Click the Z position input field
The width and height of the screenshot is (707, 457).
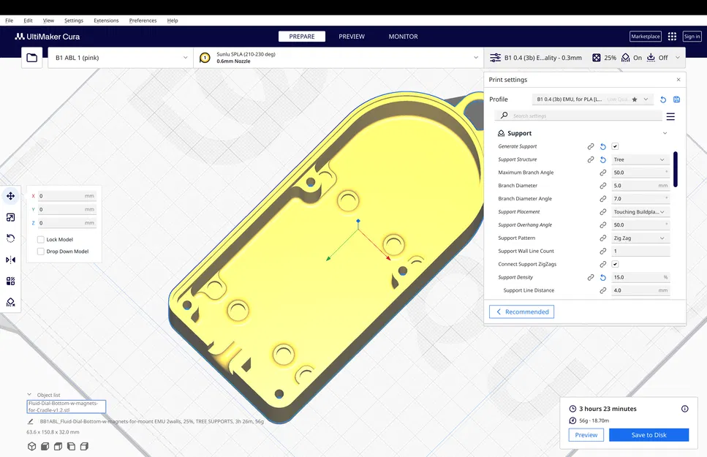pos(67,223)
